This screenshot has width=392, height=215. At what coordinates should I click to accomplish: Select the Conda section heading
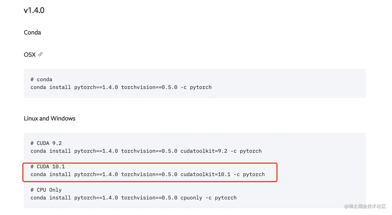pyautogui.click(x=32, y=33)
